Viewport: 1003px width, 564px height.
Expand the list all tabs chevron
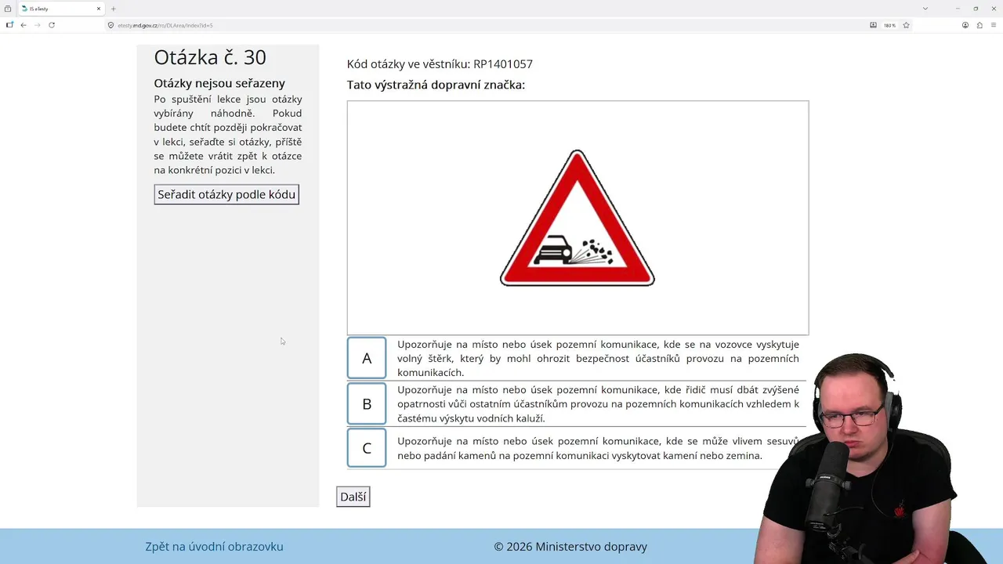(x=925, y=9)
